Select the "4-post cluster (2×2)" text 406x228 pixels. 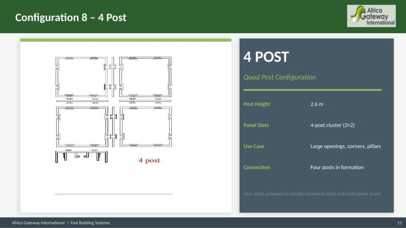click(x=332, y=125)
